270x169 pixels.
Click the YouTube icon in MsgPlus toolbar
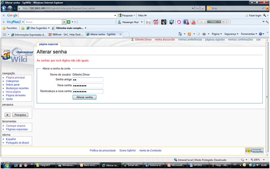(x=194, y=22)
